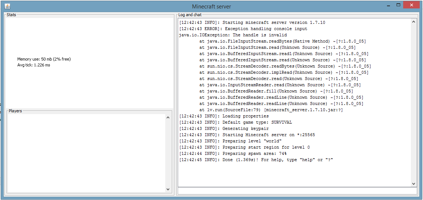Viewport: 423px width, 200px height.
Task: Click the 'Minecraft server' window title text
Action: [211, 7]
